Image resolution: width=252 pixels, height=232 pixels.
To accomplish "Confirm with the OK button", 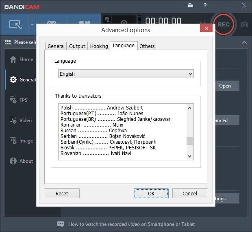I will coord(151,193).
